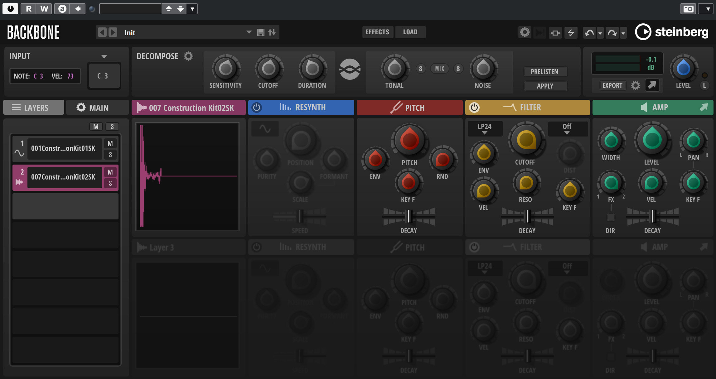716x379 pixels.
Task: Click the C 3 trigger pad
Action: coord(104,76)
